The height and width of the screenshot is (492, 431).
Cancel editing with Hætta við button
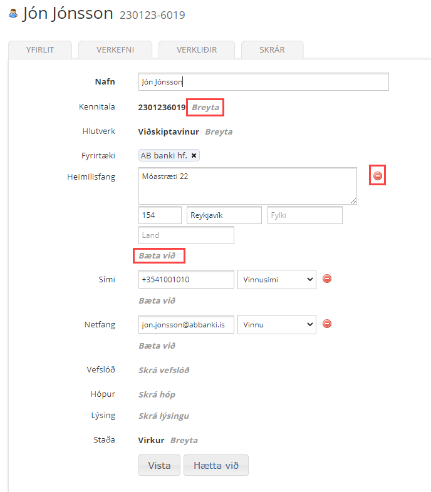click(215, 466)
